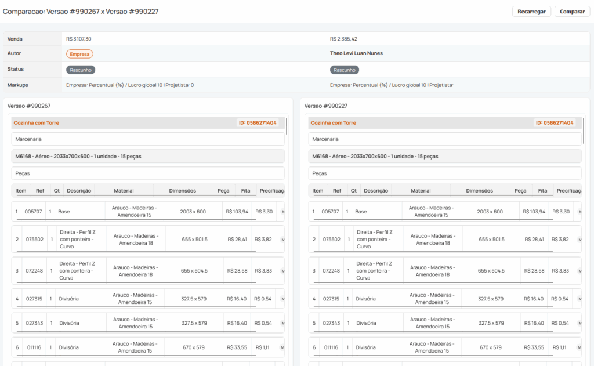The image size is (594, 366).
Task: Select the Rascunho status badge under Versao #990227
Action: [345, 70]
